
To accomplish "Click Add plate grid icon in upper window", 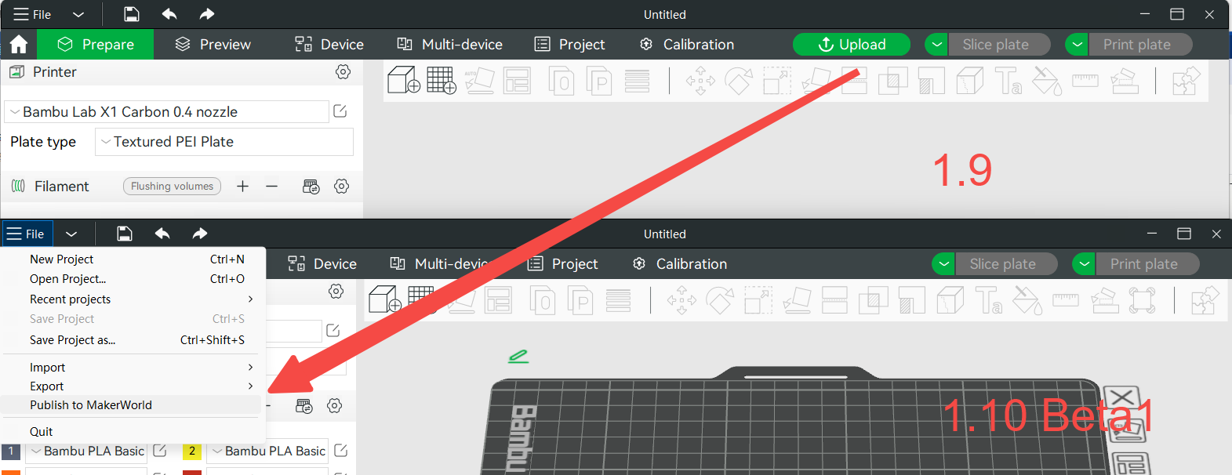I will click(442, 80).
